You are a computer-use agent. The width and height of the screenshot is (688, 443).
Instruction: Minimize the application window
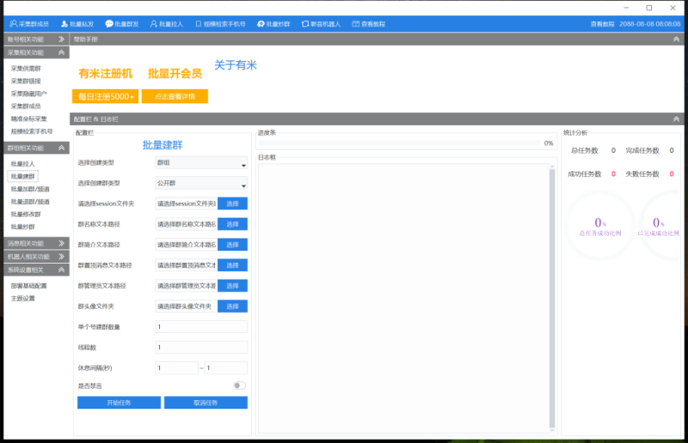click(x=626, y=8)
